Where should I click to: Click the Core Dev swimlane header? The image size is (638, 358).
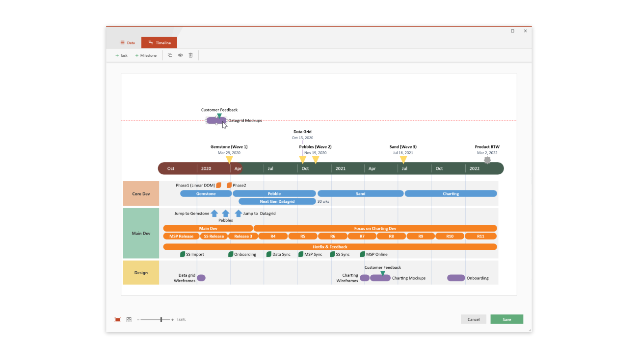[x=141, y=193]
